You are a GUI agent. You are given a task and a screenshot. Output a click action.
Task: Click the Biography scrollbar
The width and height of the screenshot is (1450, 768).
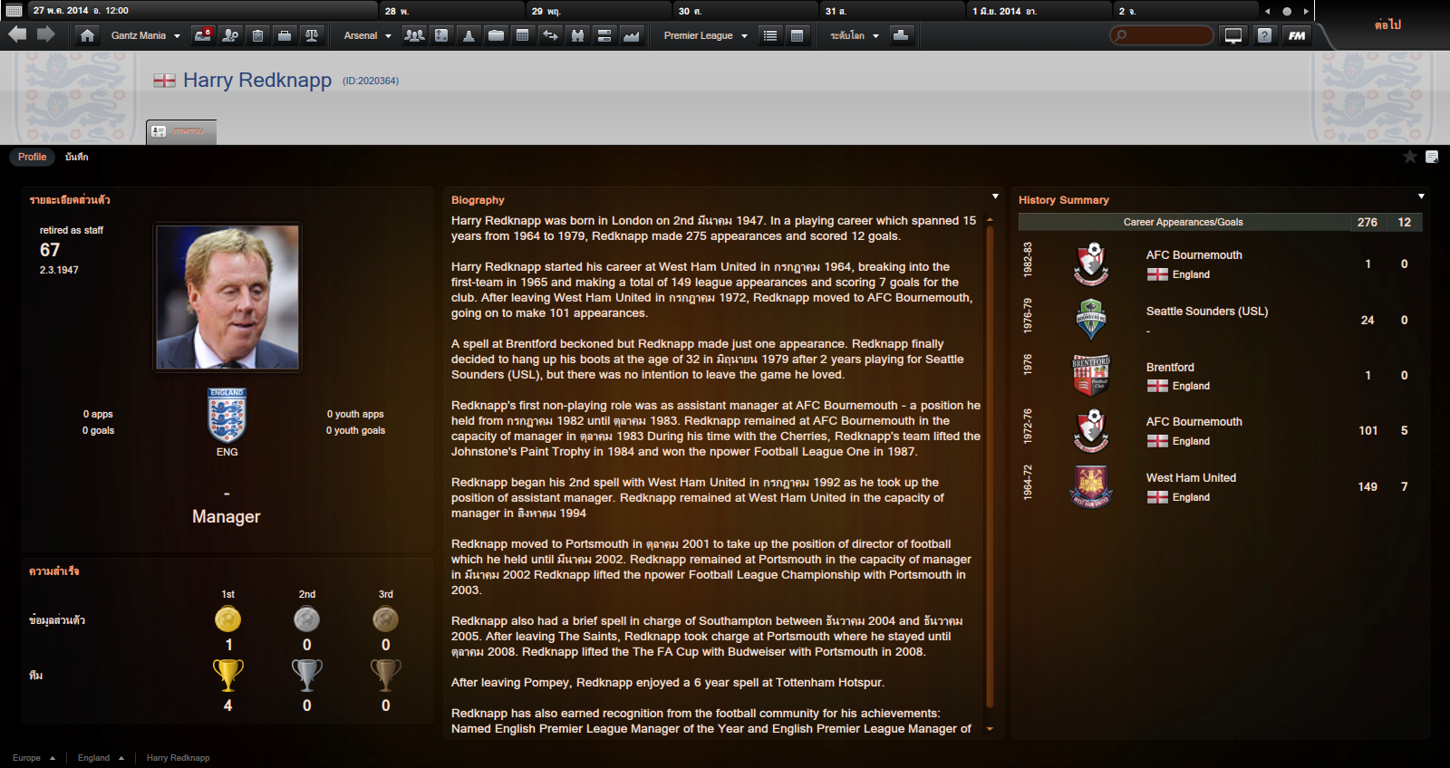coord(990,466)
